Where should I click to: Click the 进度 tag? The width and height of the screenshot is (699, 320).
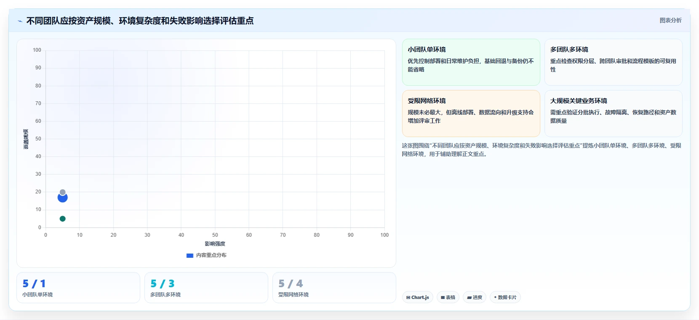[x=474, y=297]
